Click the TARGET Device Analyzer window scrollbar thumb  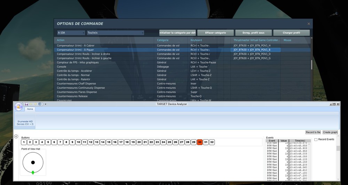pos(338,148)
